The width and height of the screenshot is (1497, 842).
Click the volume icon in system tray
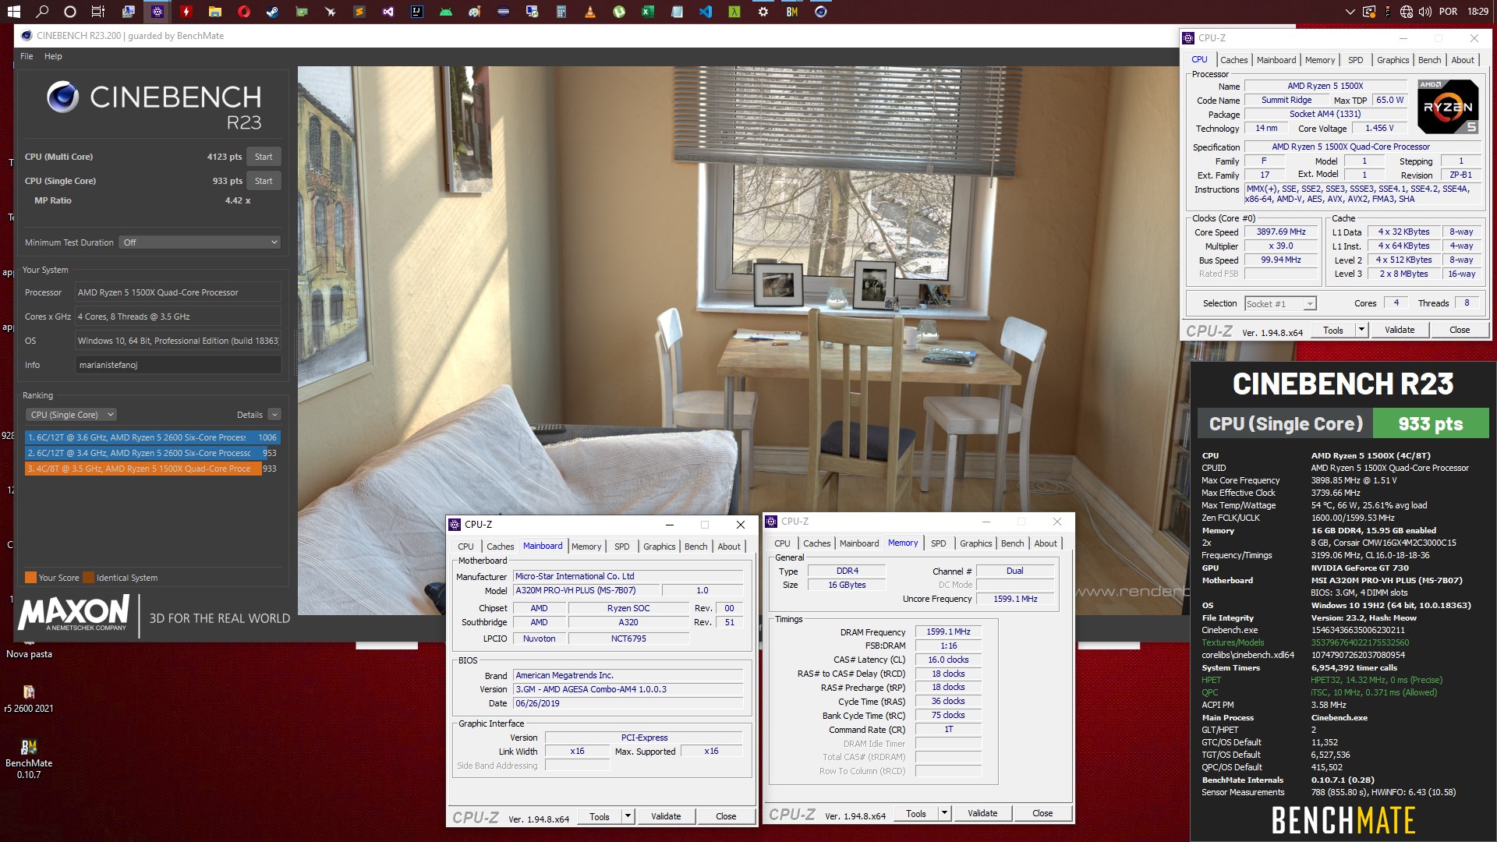pyautogui.click(x=1425, y=12)
